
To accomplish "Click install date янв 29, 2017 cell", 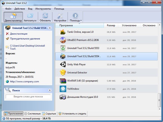I will [129, 56].
